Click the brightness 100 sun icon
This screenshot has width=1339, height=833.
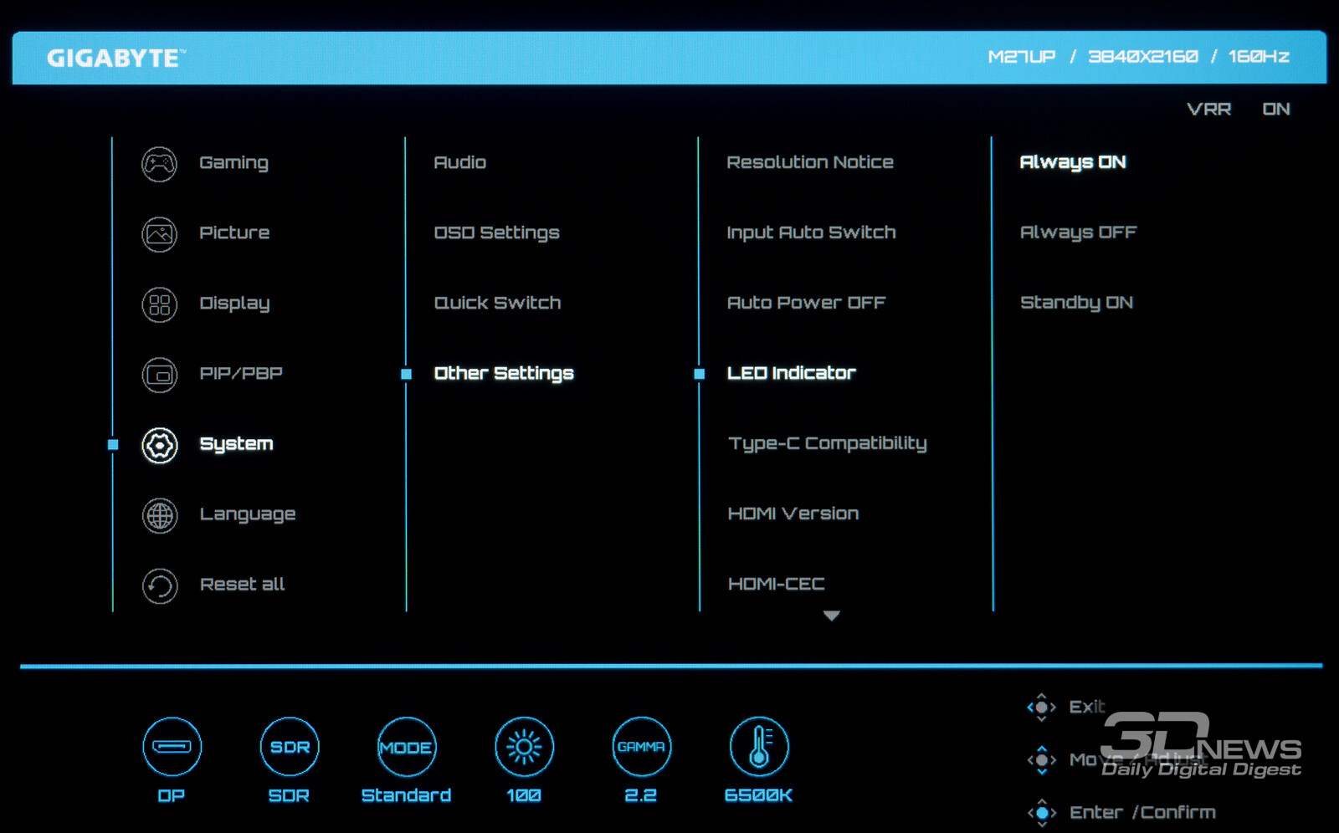[x=524, y=747]
